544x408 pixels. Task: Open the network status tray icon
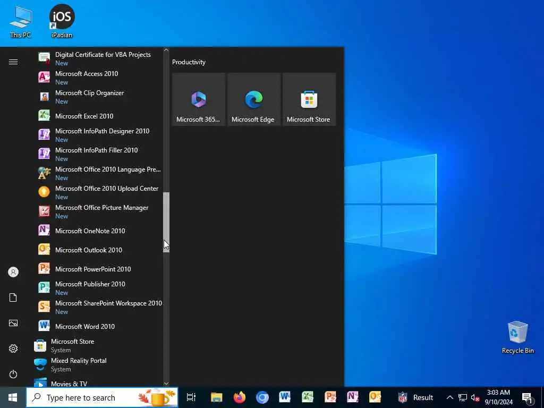[463, 397]
